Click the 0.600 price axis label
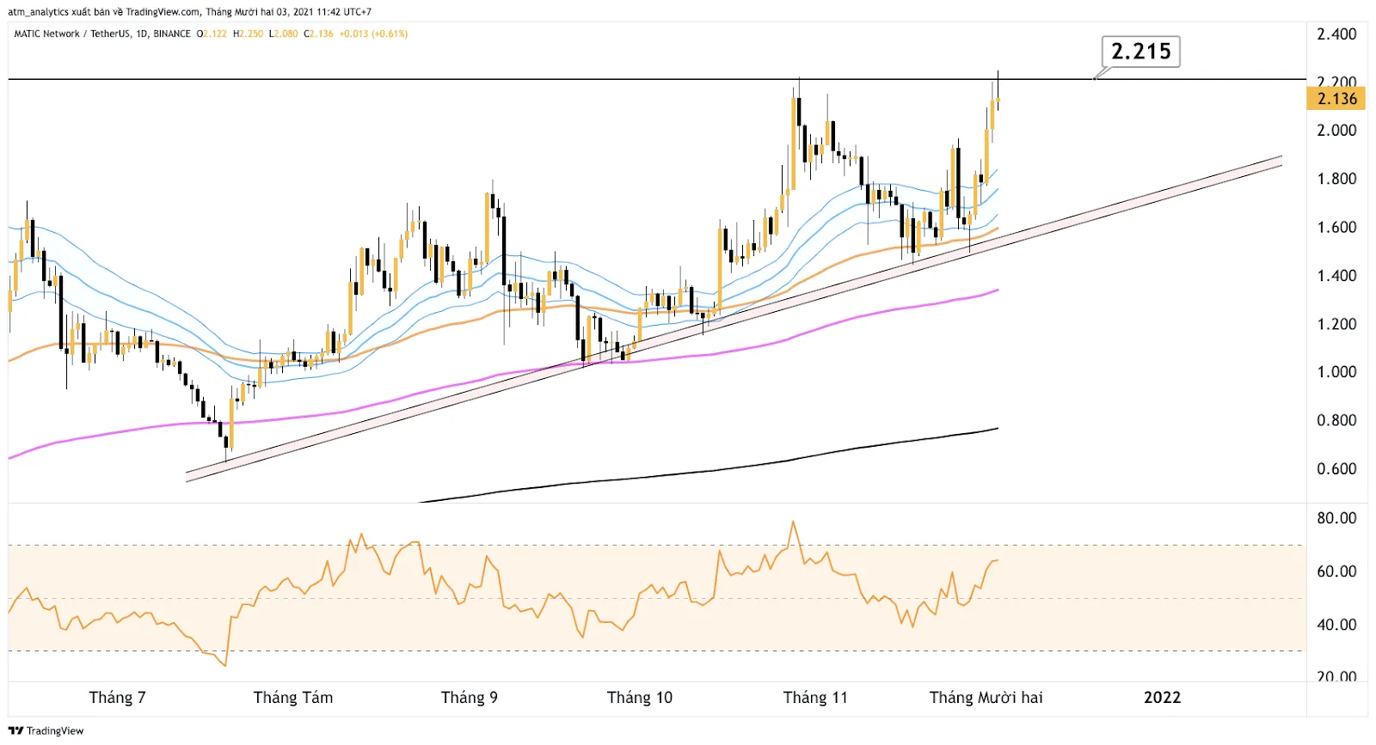1376x745 pixels. coord(1336,468)
